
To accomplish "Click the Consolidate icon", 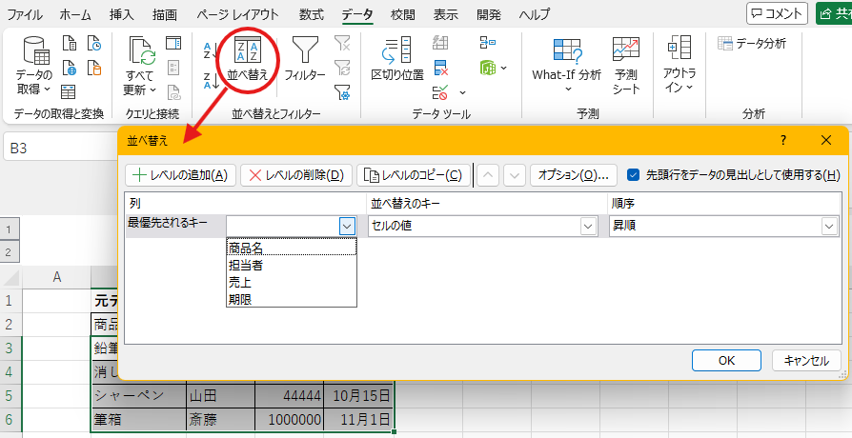I will pos(488,43).
